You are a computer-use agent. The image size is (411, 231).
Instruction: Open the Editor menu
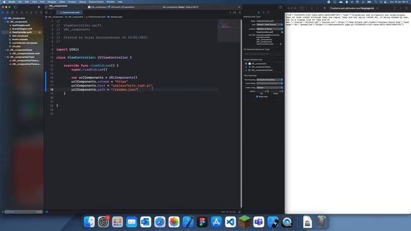point(62,2)
